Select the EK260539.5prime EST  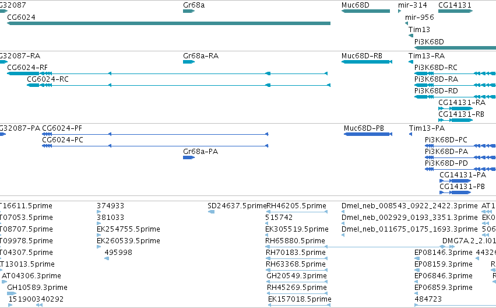click(x=128, y=241)
